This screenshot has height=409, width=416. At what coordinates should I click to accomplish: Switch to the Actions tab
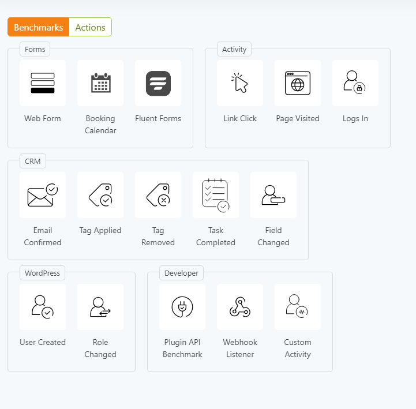90,27
